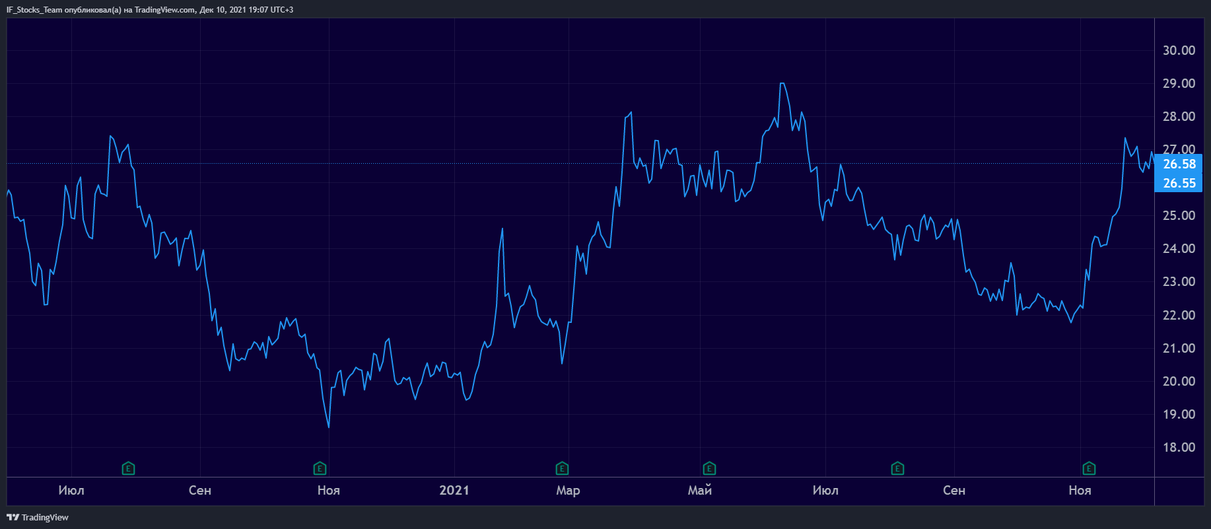Screen dimensions: 1211x529
Task: Open the TradingView logo link
Action: [x=38, y=517]
